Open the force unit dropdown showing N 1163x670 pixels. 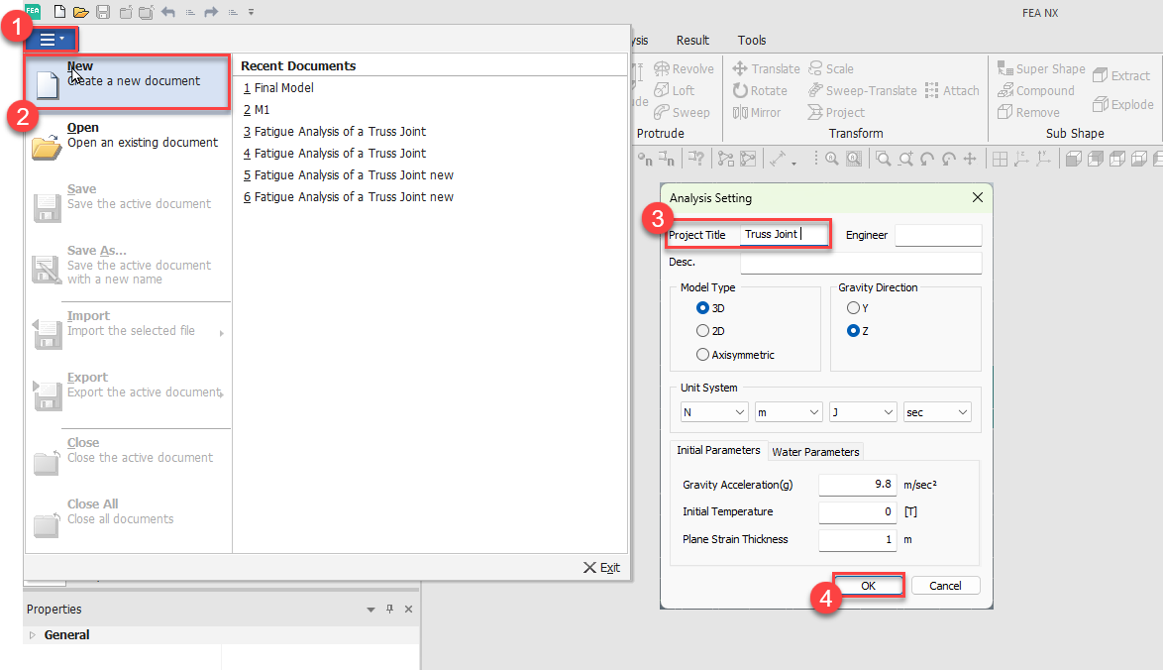coord(713,412)
